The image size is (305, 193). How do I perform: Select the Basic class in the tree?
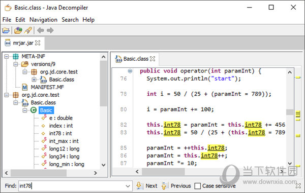point(46,110)
